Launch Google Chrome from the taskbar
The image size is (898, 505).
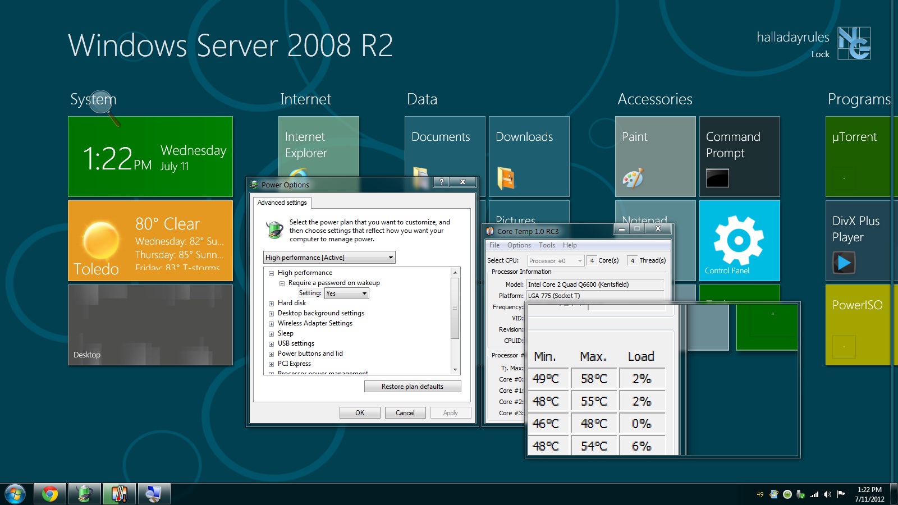pyautogui.click(x=50, y=494)
